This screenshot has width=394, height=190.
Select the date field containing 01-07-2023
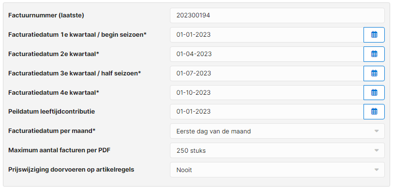point(267,73)
